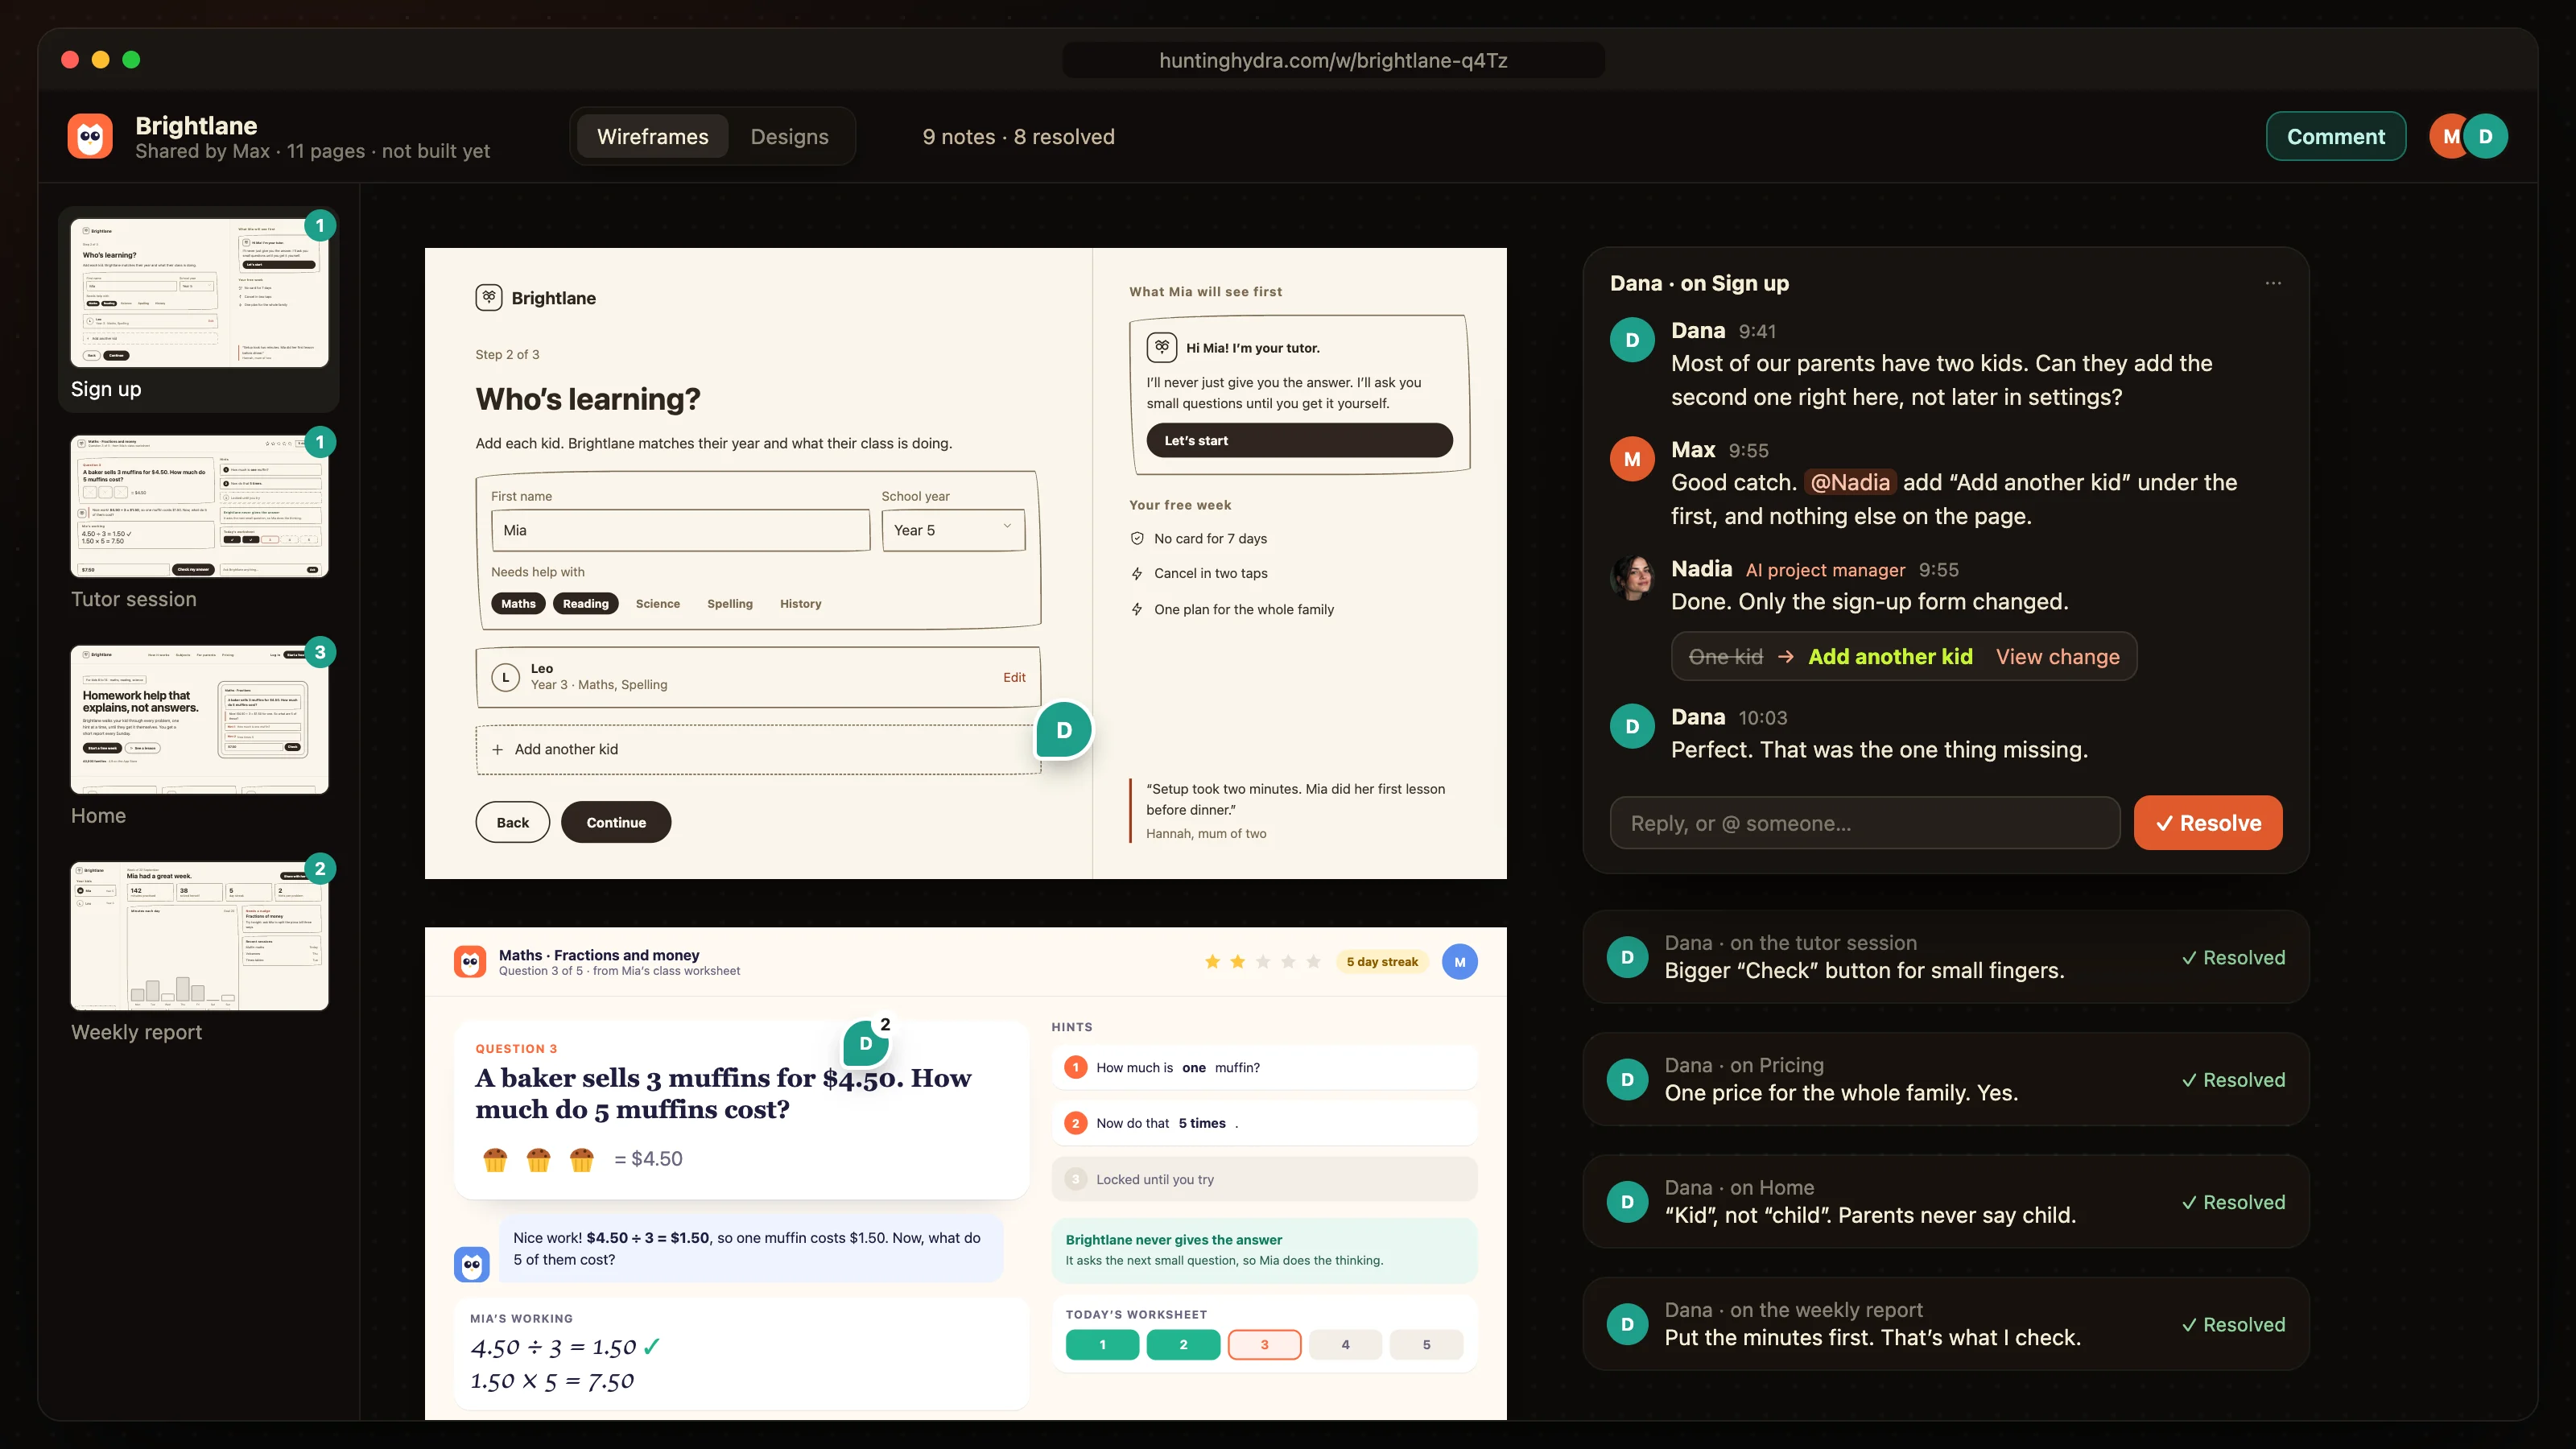Screen dimensions: 2576x1449
Task: Toggle the Science subject chip
Action: tap(657, 603)
